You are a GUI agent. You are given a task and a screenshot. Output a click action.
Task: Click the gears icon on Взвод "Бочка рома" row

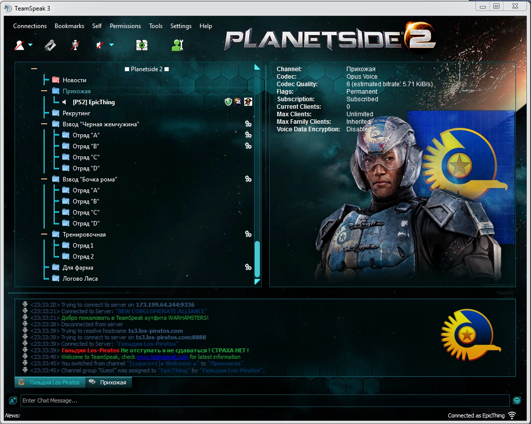click(x=248, y=179)
